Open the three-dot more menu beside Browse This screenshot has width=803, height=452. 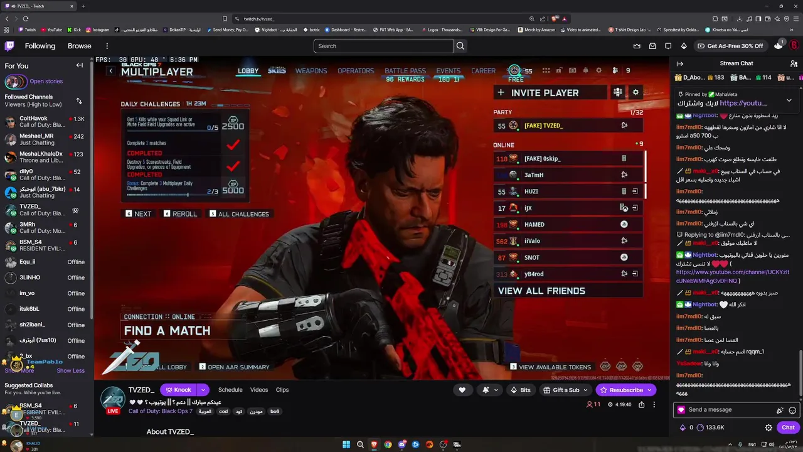tap(107, 46)
